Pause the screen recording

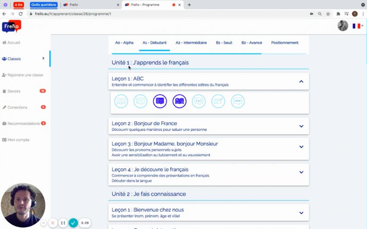pos(63,223)
